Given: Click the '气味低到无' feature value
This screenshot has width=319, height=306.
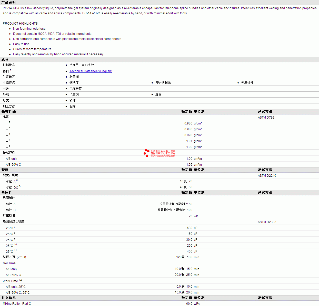Looking at the screenshot, I should pos(163,83).
